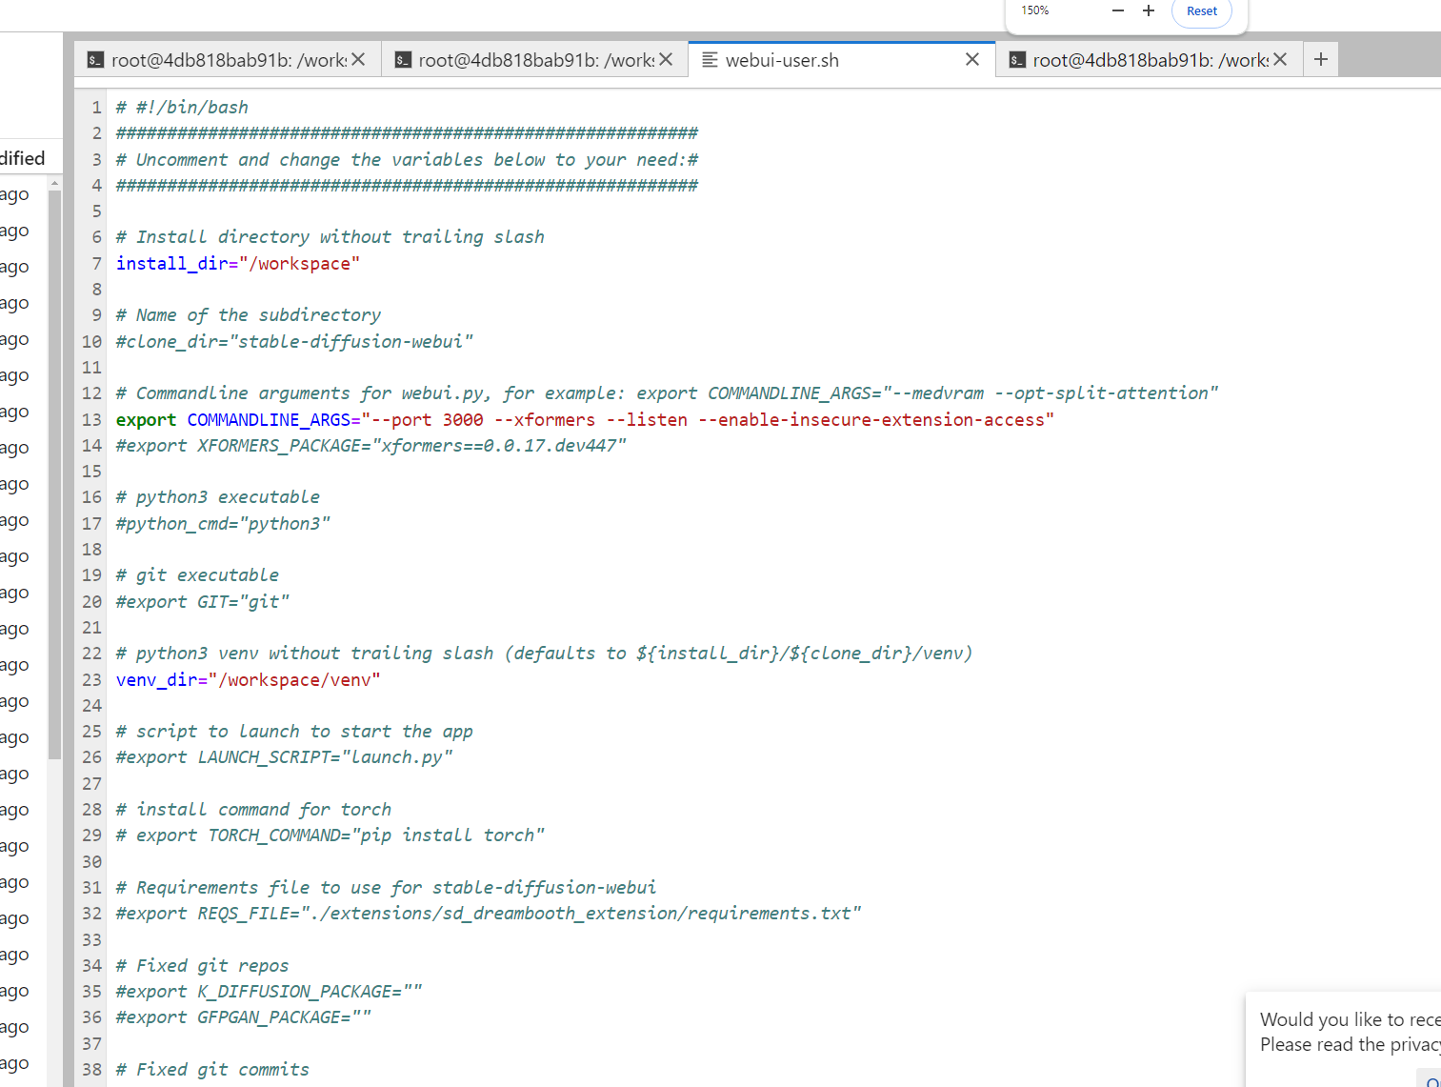Click the '# export TORCH_COMMAND' line
The height and width of the screenshot is (1087, 1441).
330,835
